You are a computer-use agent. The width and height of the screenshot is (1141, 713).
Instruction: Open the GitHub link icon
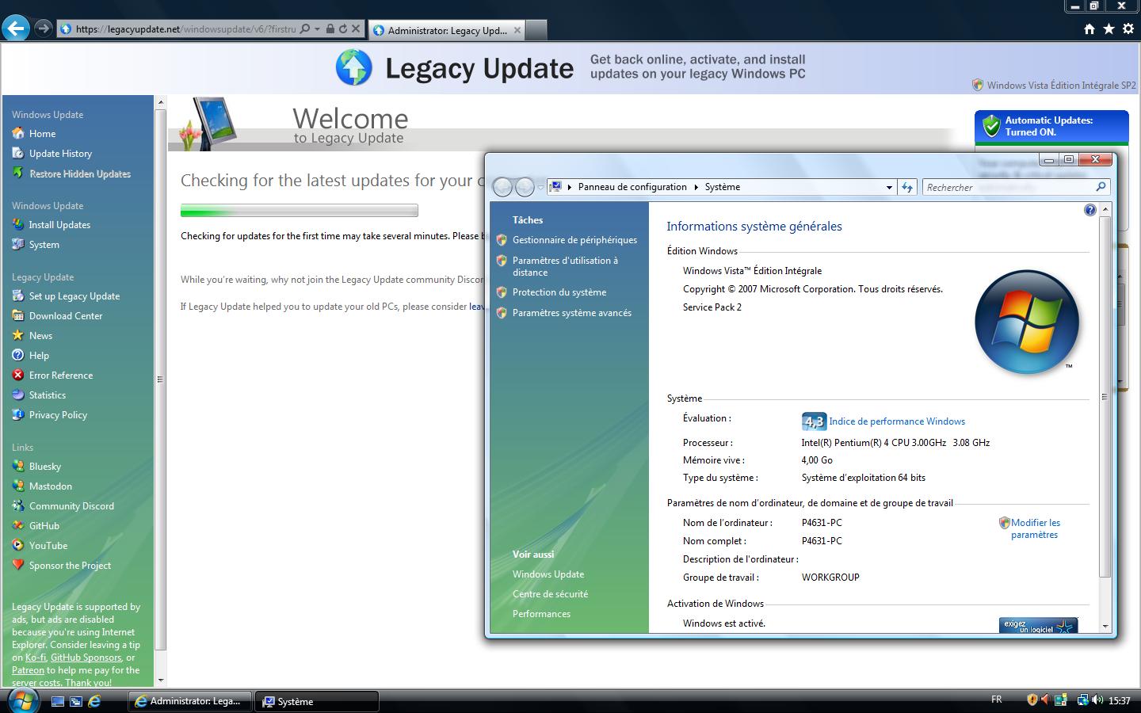click(18, 526)
